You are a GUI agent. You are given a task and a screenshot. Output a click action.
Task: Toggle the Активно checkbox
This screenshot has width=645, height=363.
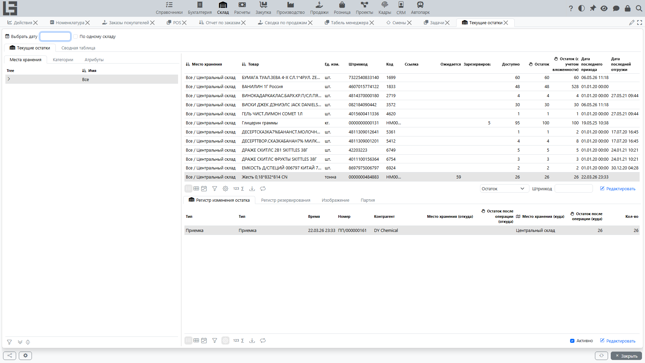pyautogui.click(x=572, y=341)
